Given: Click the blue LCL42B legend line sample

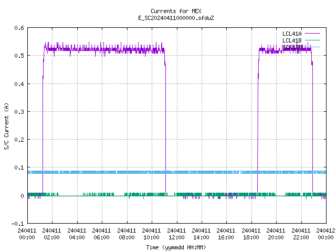Looking at the screenshot, I should coord(312,47).
